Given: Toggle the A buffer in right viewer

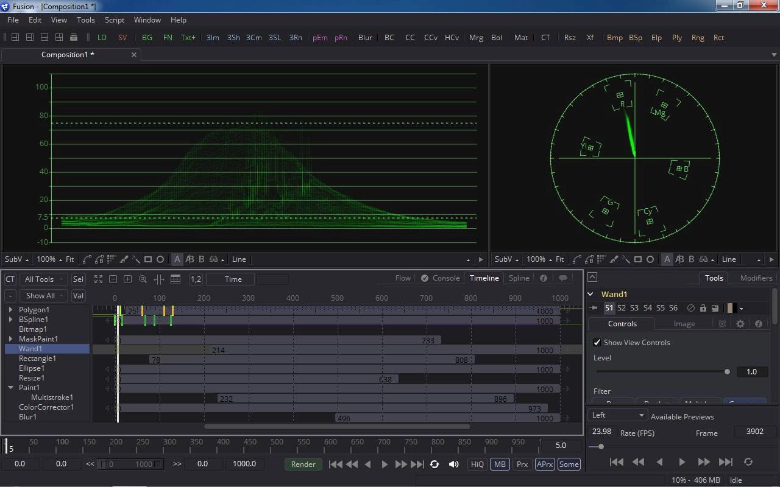Looking at the screenshot, I should 667,259.
